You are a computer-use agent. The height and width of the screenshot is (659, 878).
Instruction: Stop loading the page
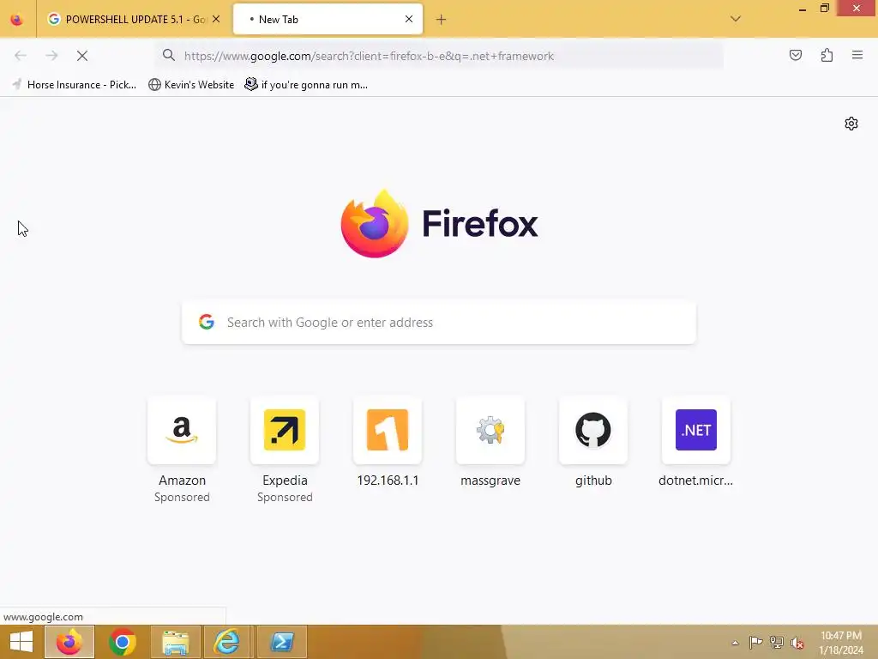click(x=82, y=56)
